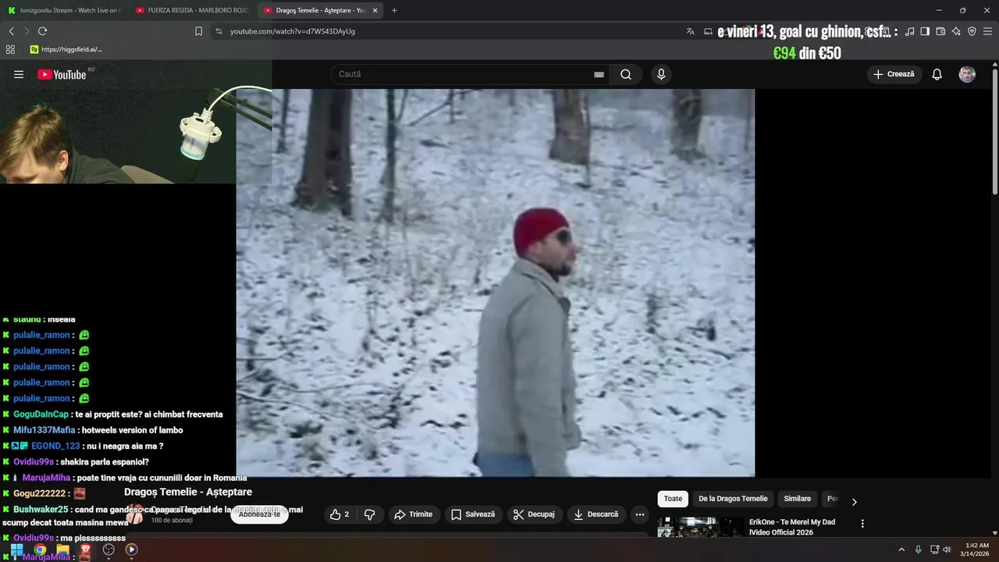999x562 pixels.
Task: Download the video with Descarcă
Action: [596, 514]
